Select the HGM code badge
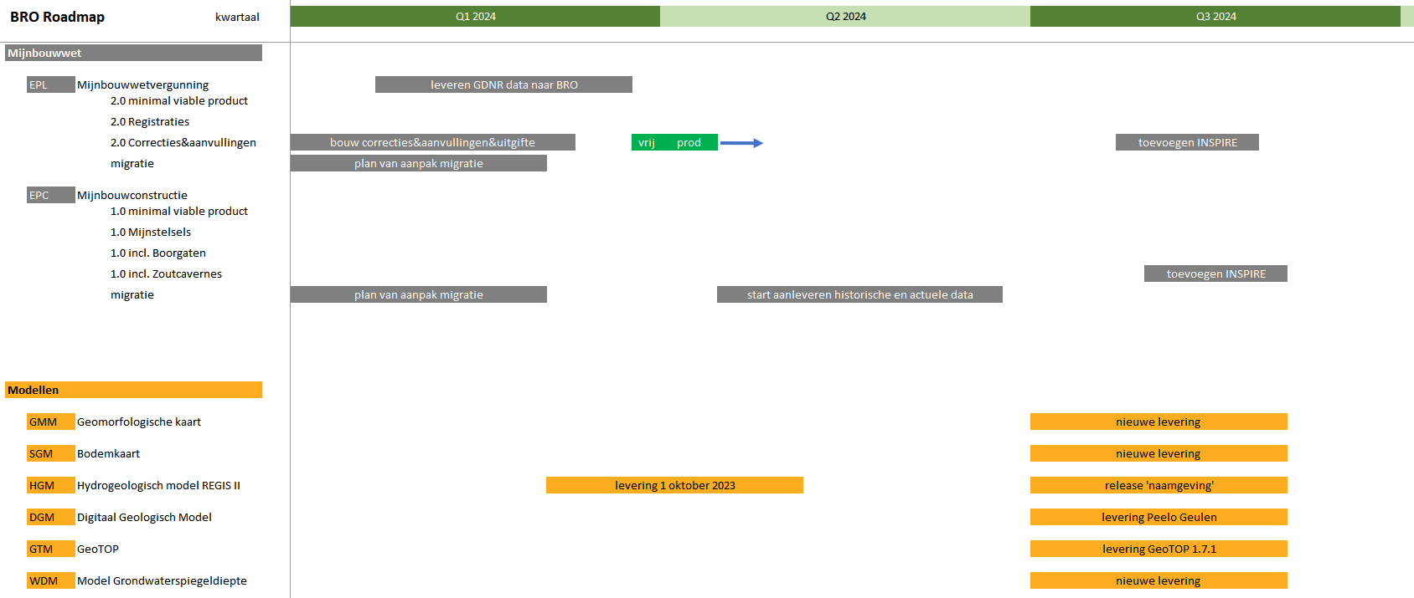This screenshot has width=1414, height=598. pyautogui.click(x=50, y=486)
